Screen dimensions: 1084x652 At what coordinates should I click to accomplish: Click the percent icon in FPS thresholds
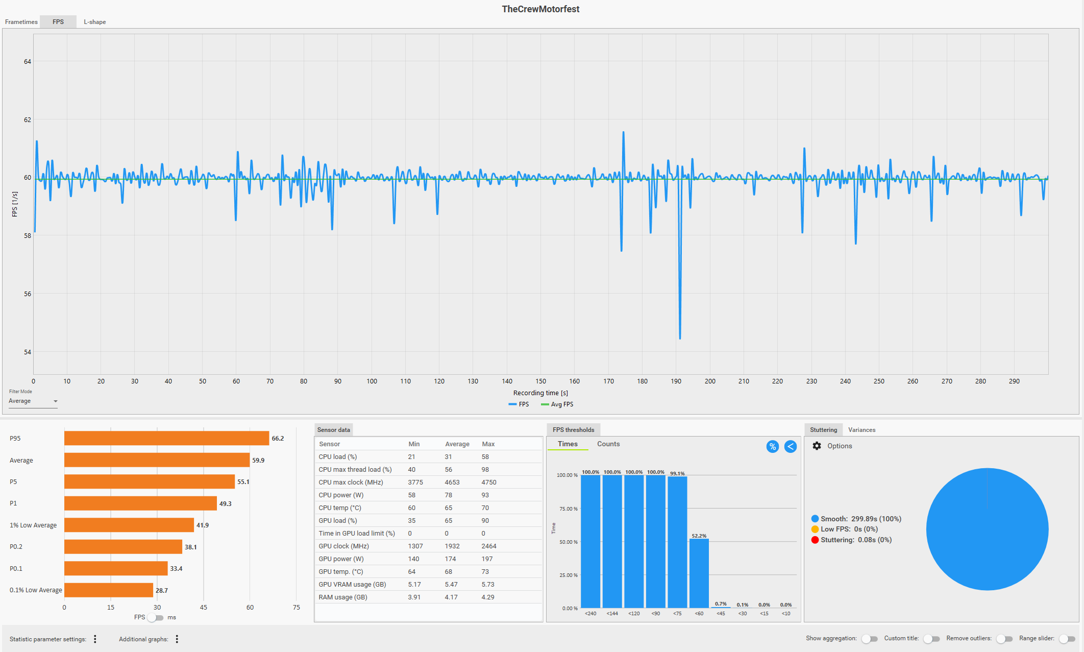pyautogui.click(x=772, y=447)
